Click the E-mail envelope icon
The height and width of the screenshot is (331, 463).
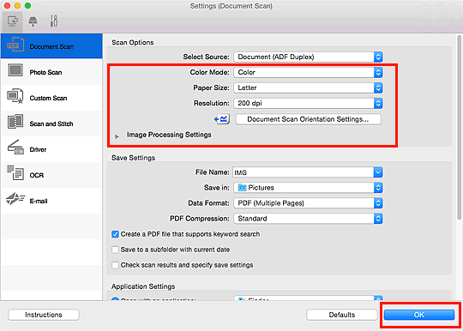[15, 199]
